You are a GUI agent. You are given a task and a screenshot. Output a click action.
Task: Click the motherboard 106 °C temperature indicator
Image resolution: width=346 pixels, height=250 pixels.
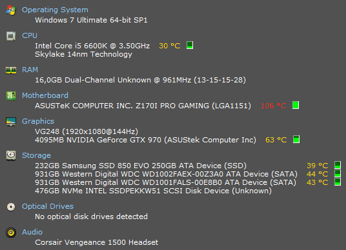click(x=296, y=105)
